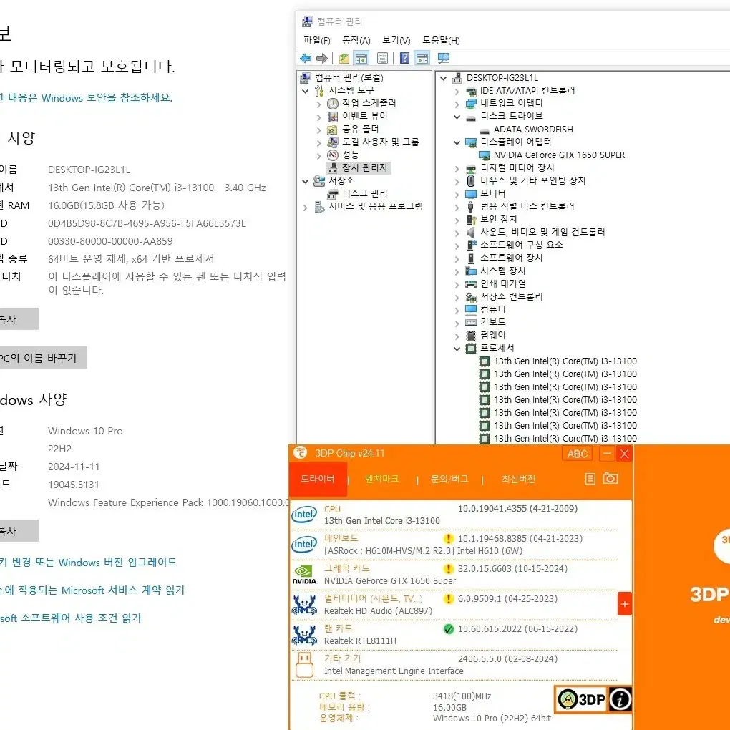
Task: Click the Intel logo on the CPU row
Action: (x=303, y=515)
